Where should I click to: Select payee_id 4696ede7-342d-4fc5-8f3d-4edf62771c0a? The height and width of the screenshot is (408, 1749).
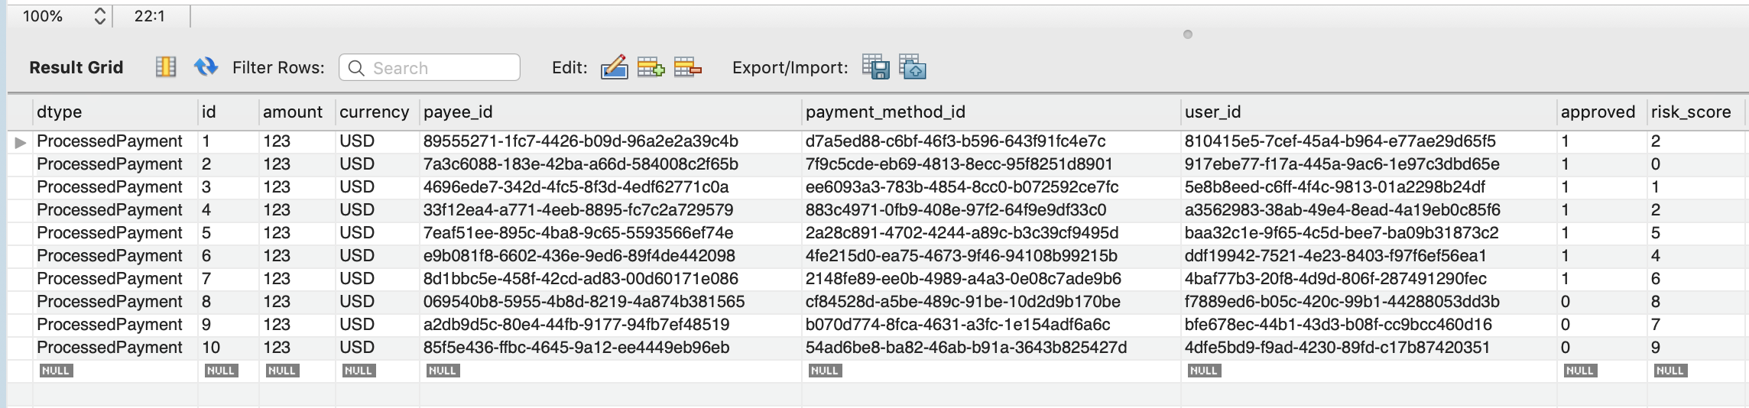point(576,187)
